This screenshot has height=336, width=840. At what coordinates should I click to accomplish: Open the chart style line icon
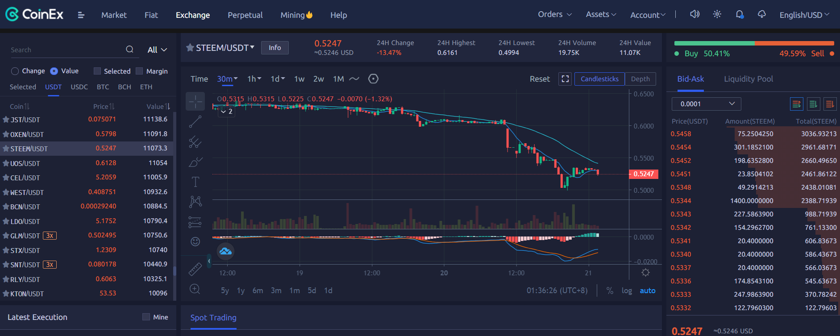354,79
